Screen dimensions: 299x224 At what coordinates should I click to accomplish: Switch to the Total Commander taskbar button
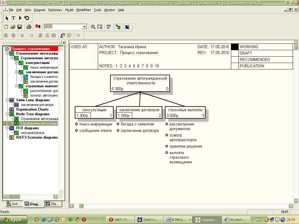(149, 220)
